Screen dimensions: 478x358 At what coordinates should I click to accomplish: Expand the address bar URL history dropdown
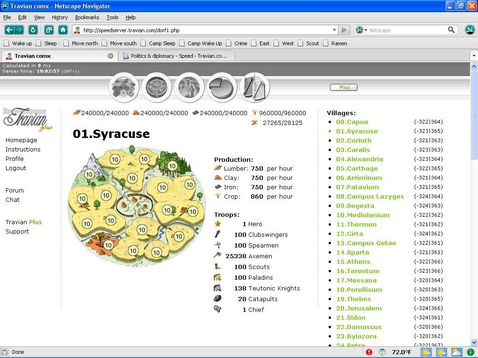[x=334, y=30]
